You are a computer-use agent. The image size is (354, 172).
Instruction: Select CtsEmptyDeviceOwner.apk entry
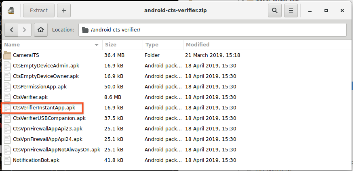(46, 76)
